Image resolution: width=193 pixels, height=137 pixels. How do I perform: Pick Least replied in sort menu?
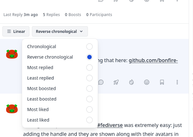point(41,78)
